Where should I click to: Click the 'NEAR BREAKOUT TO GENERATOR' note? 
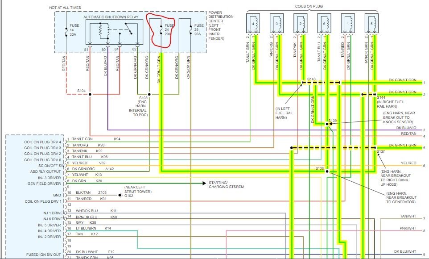pyautogui.click(x=401, y=198)
